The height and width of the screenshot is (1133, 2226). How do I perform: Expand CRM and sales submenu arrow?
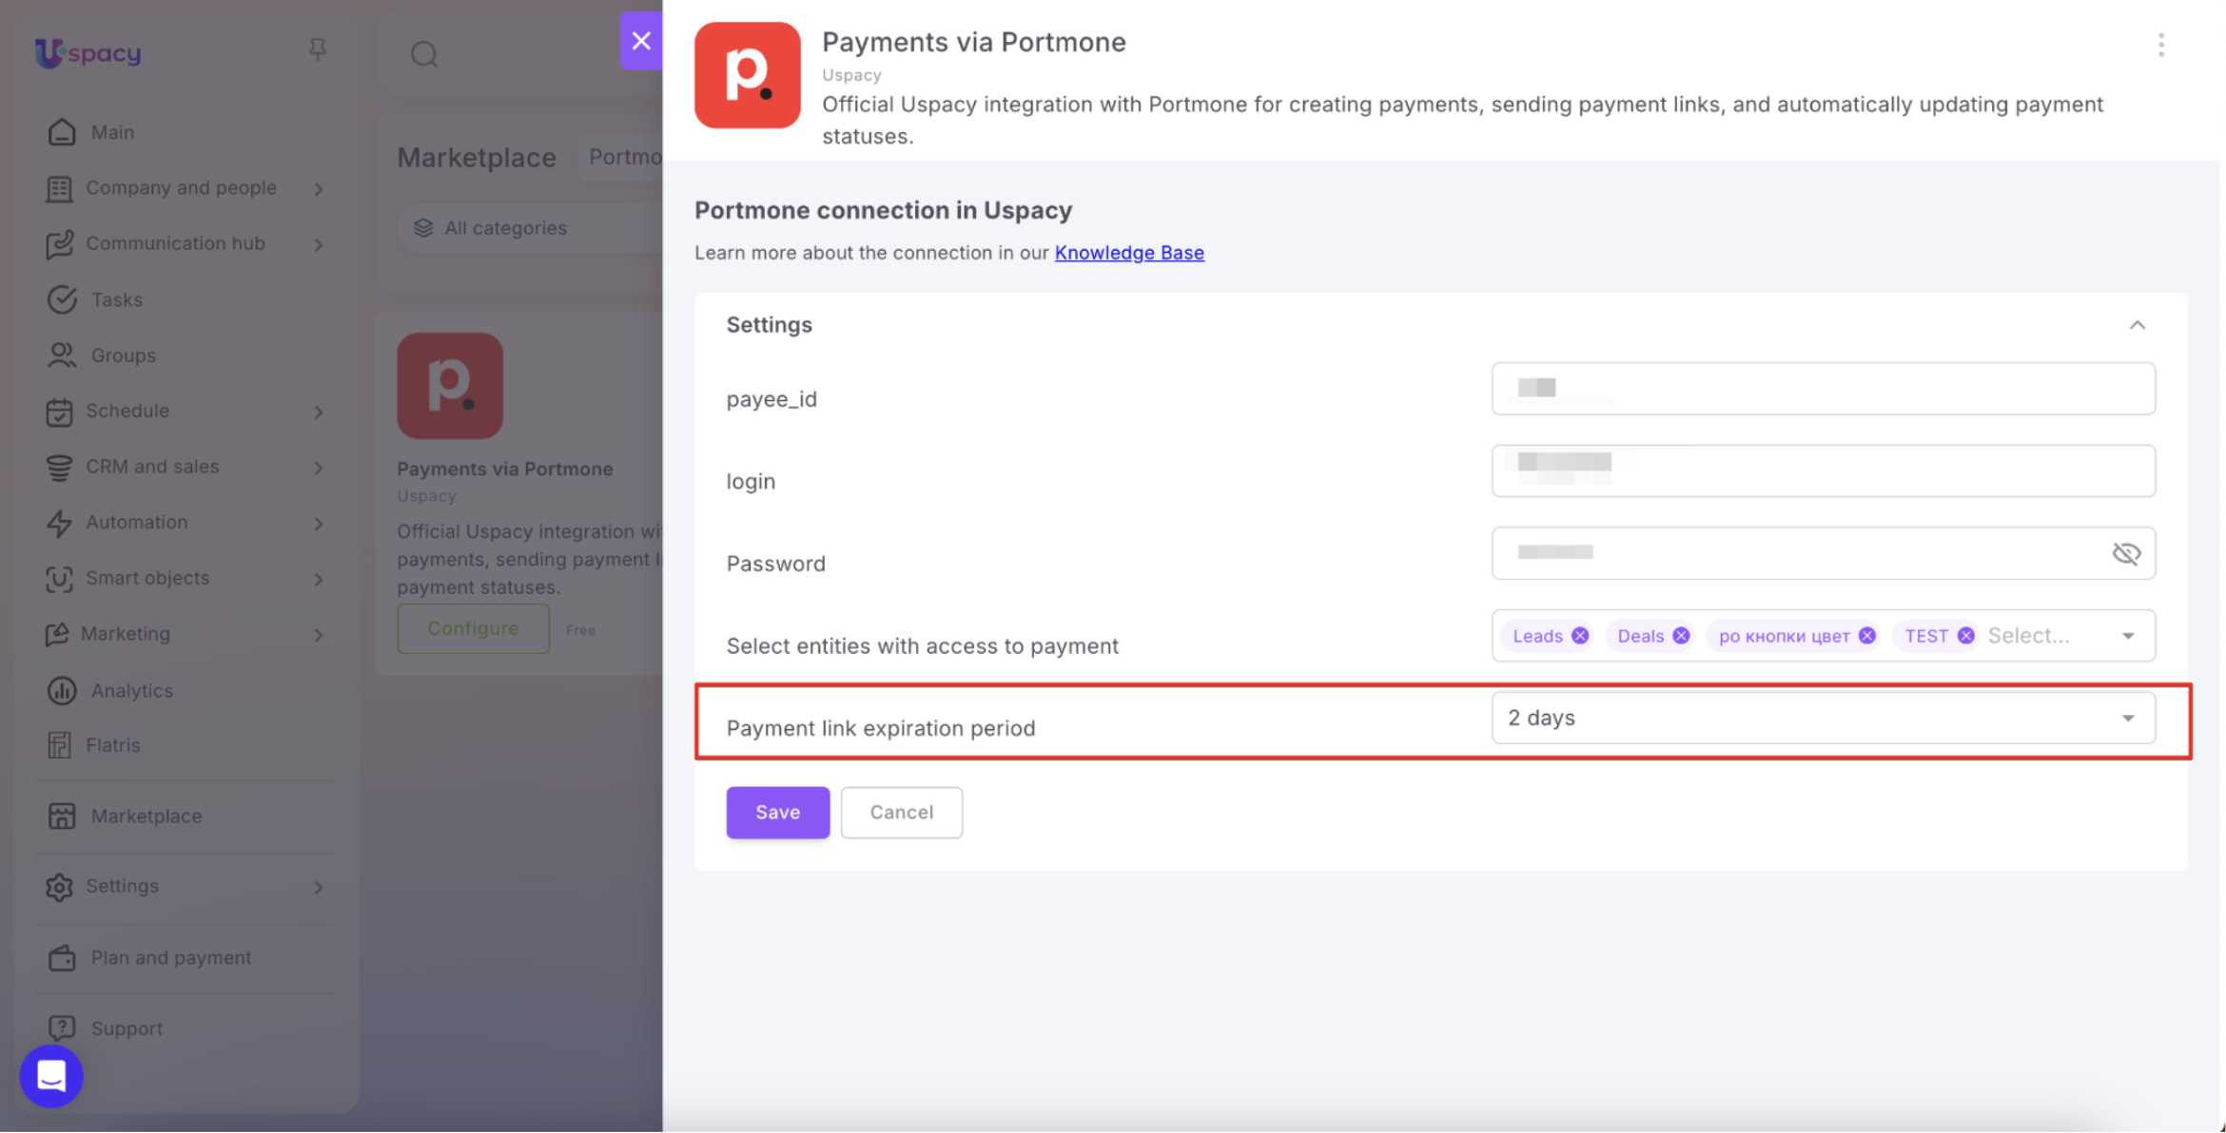319,468
